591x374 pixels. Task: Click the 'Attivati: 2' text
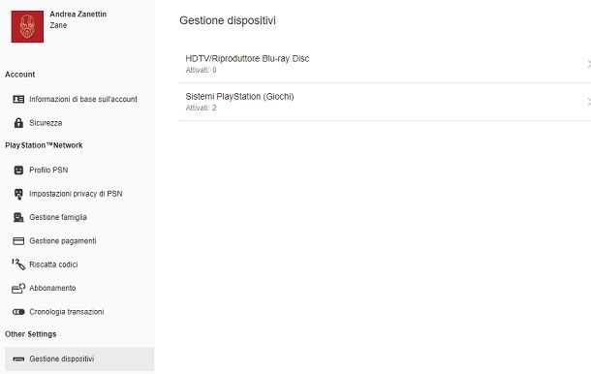point(201,108)
